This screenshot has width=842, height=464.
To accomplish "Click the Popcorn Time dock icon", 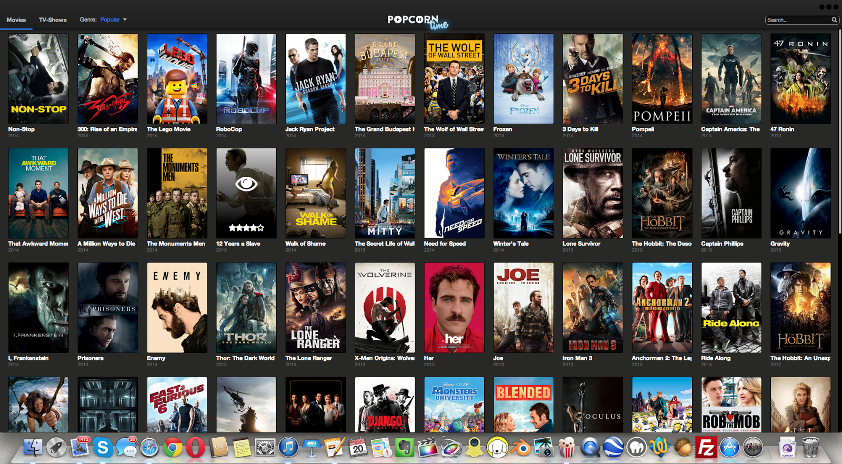I will click(567, 448).
